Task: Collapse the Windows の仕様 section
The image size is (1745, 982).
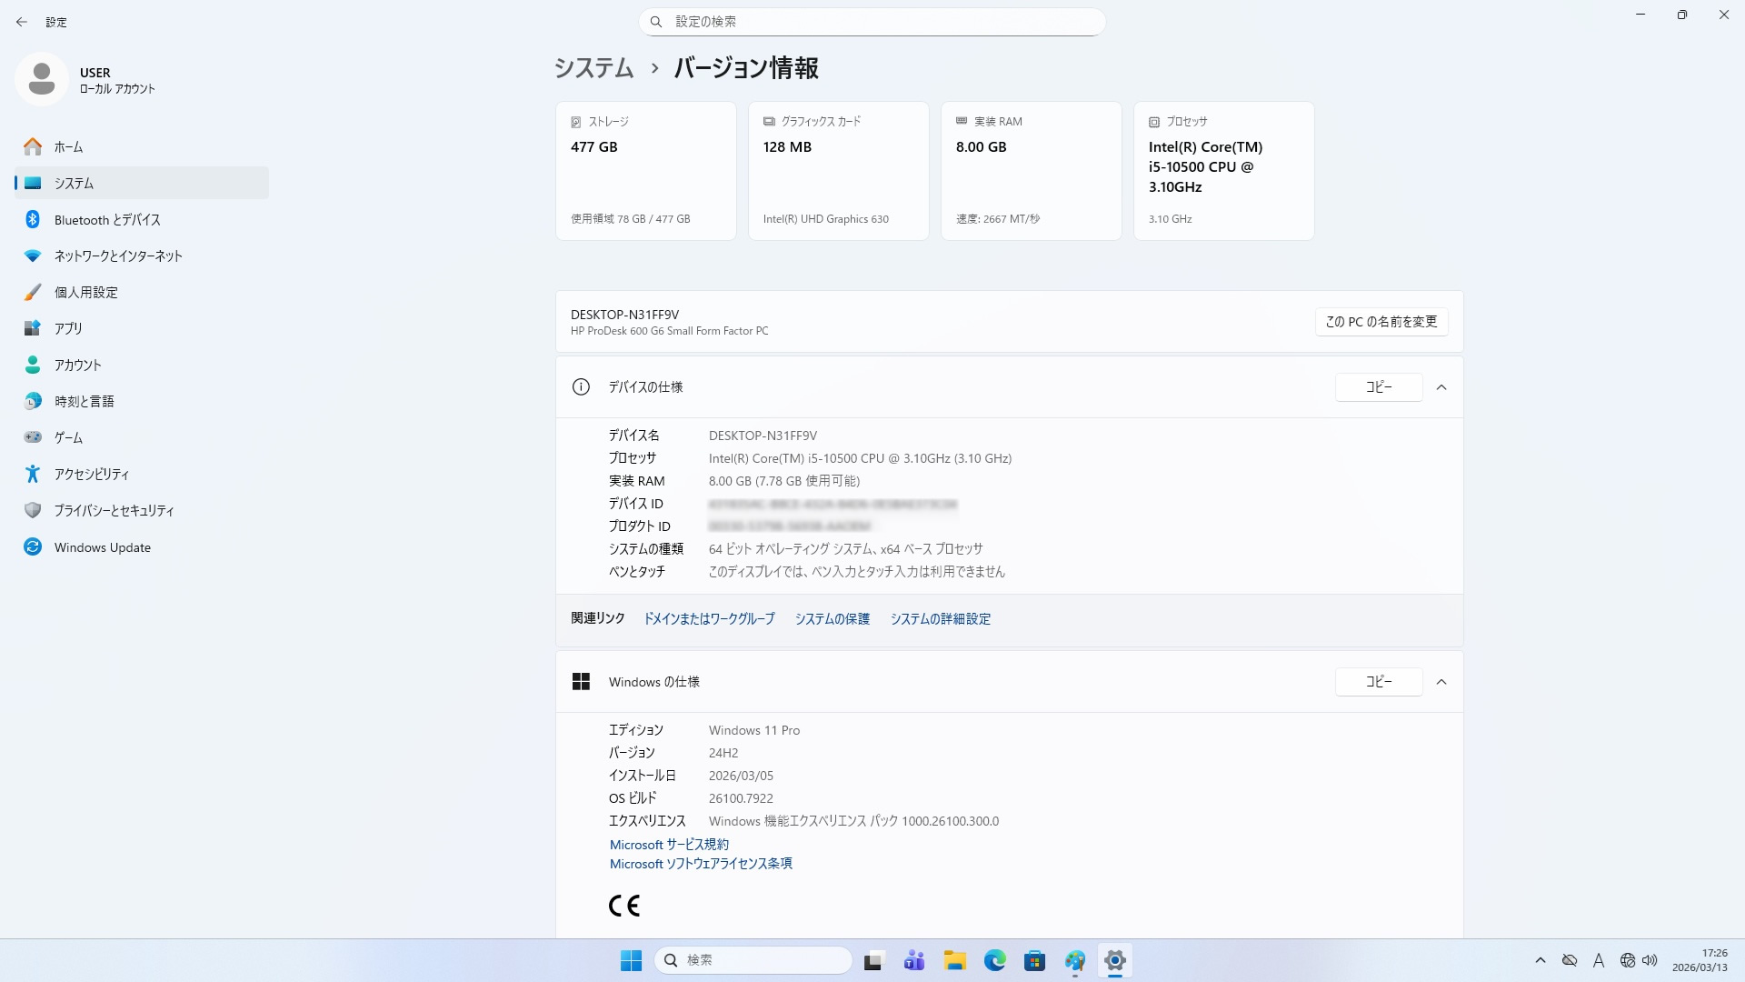Action: click(1441, 682)
